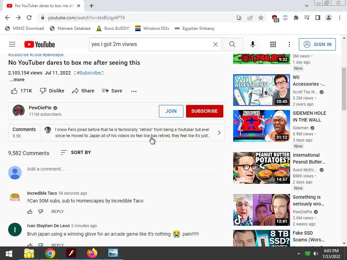Image resolution: width=347 pixels, height=260 pixels.
Task: Open the share page icon in address bar
Action: [250, 18]
